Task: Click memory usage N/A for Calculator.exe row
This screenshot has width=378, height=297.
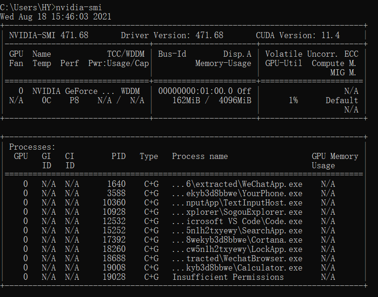Action: tap(328, 268)
